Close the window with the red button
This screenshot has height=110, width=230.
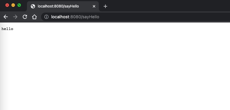(7, 5)
